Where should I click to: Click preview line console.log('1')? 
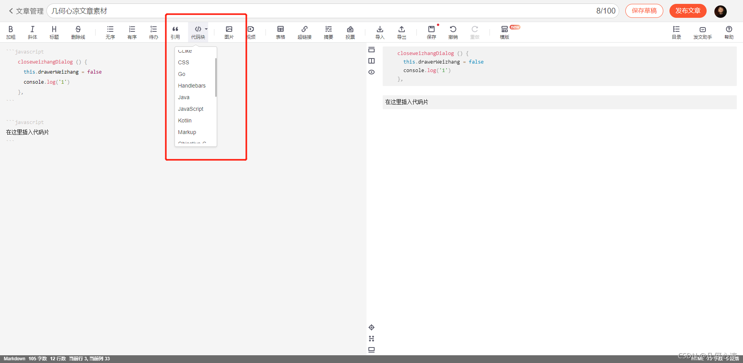(427, 71)
